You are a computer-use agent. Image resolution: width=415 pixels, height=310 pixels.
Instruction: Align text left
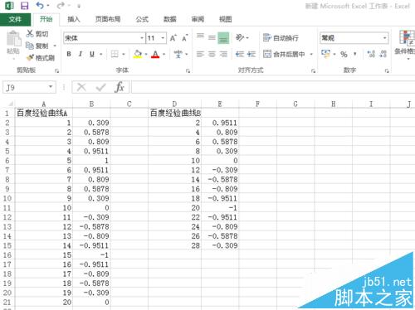click(x=200, y=54)
